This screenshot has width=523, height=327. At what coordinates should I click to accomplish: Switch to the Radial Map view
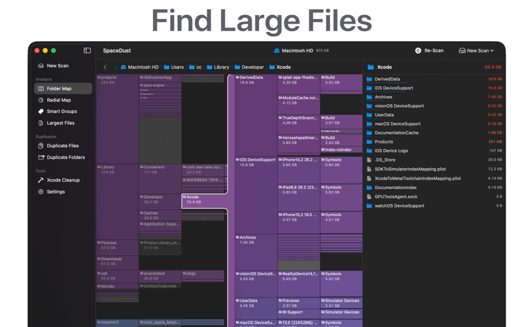[x=63, y=100]
